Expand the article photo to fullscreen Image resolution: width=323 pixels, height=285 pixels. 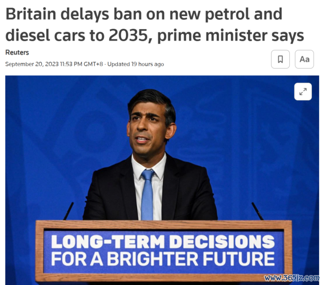tap(303, 91)
